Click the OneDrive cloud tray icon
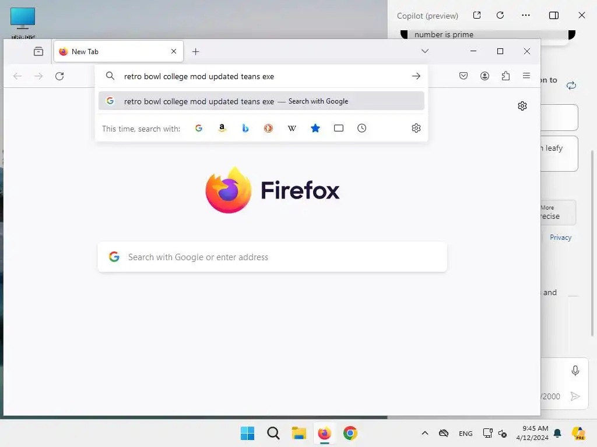The width and height of the screenshot is (597, 447). (444, 433)
